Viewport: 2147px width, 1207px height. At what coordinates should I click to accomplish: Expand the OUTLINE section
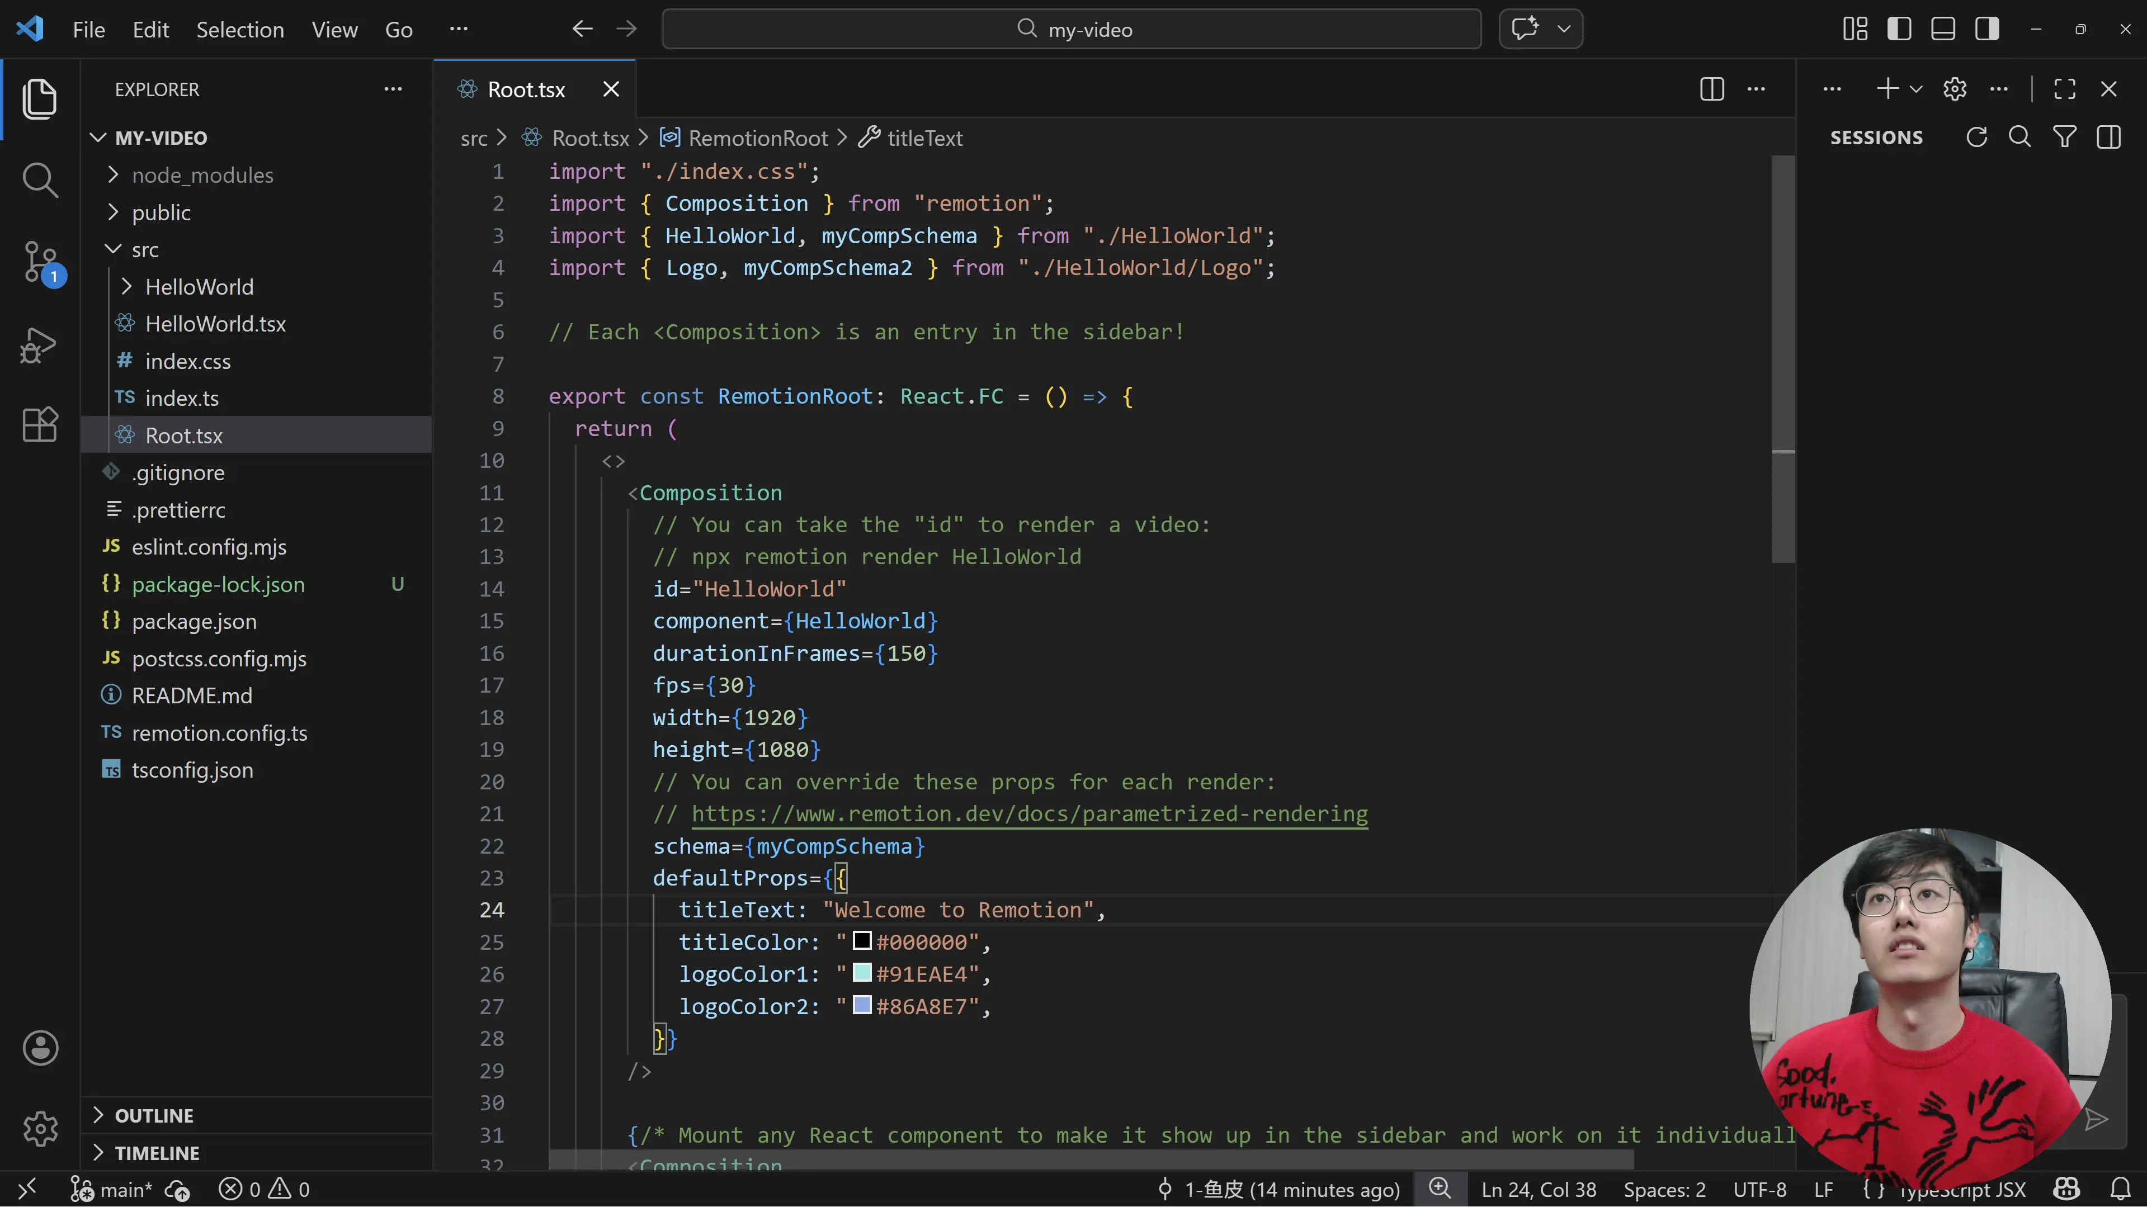[x=154, y=1115]
